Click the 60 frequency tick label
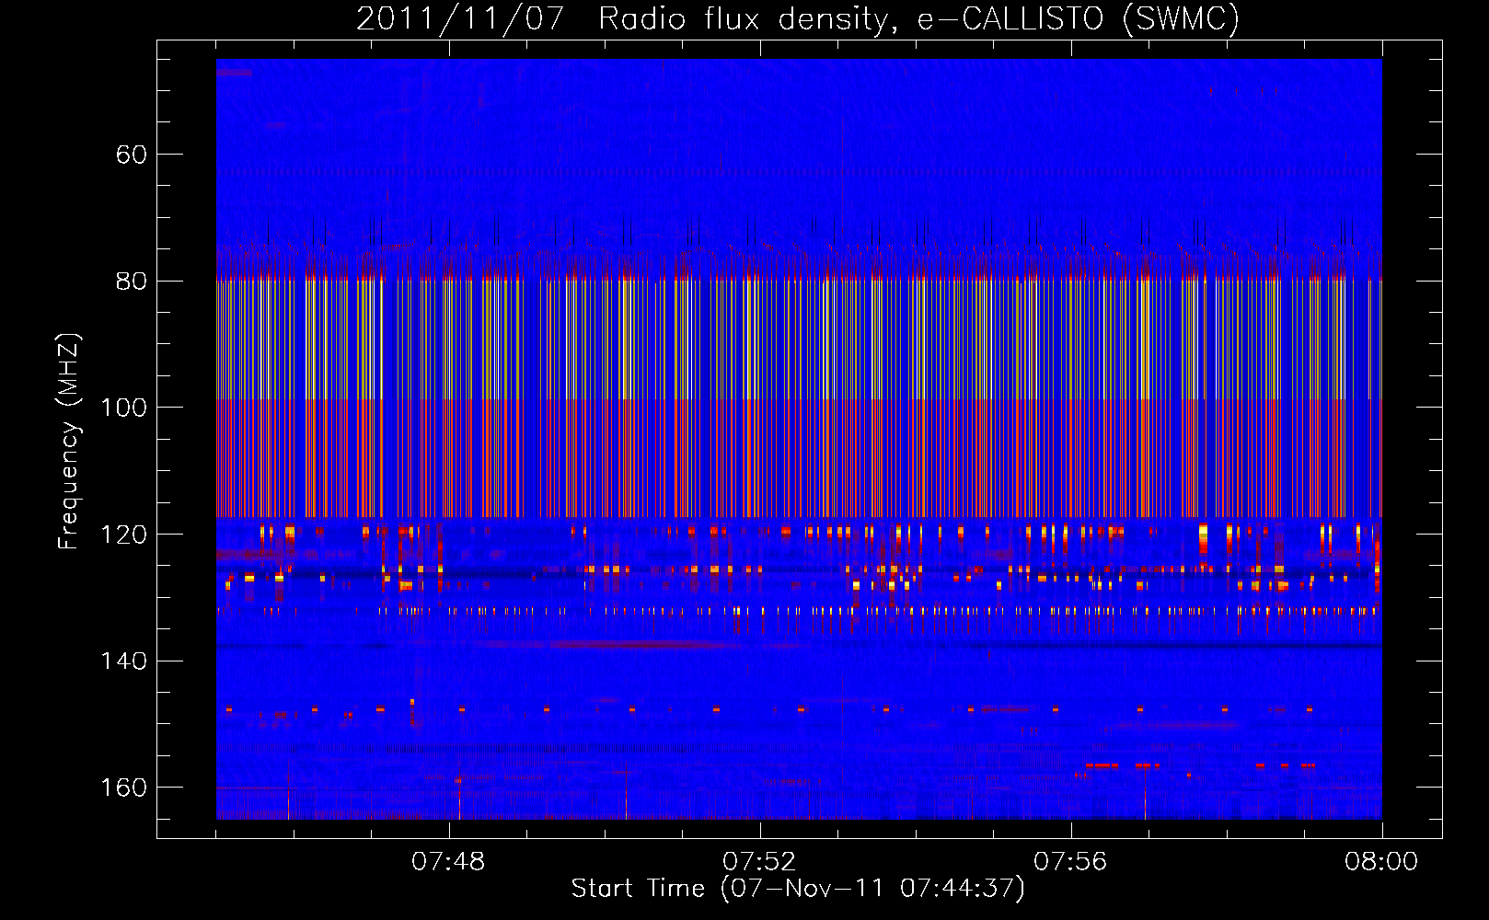1489x920 pixels. coord(132,155)
